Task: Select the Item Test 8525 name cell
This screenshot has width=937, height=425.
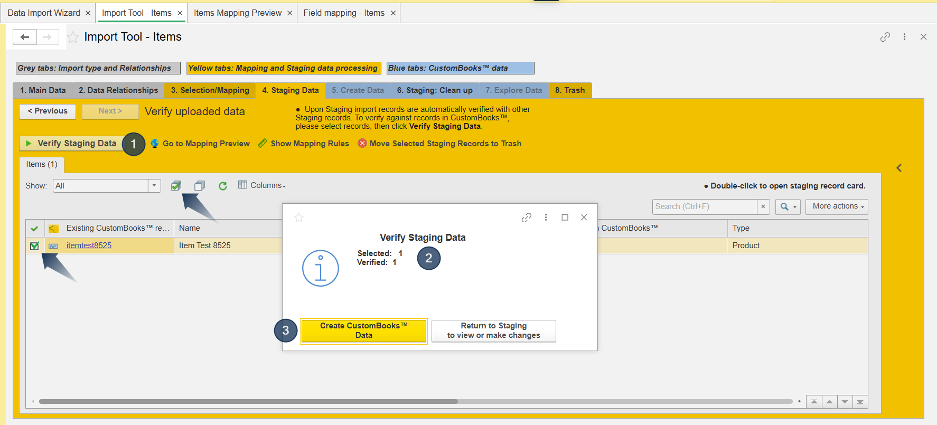Action: (x=228, y=245)
